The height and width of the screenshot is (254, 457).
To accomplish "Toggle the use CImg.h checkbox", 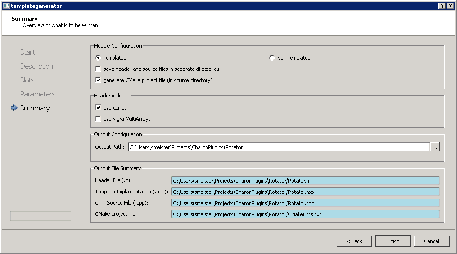I will [98, 108].
